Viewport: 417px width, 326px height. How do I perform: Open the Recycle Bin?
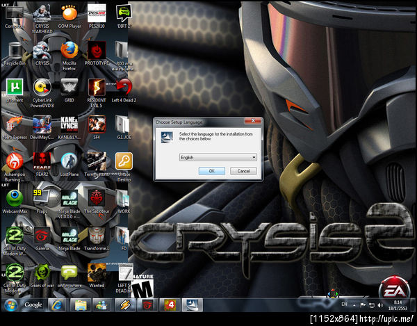(15, 54)
